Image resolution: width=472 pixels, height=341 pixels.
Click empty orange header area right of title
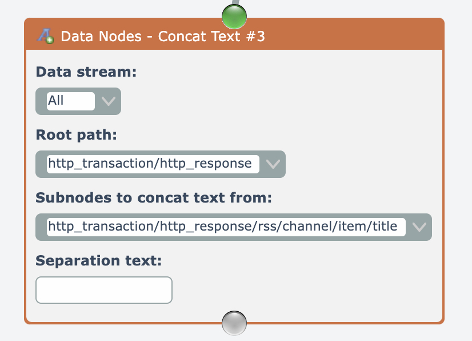354,36
